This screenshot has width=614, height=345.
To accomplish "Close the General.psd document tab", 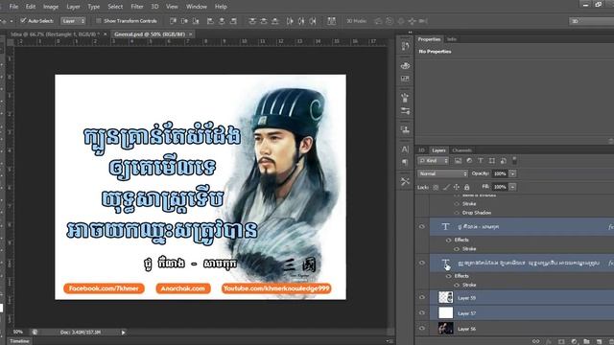I will coord(191,34).
